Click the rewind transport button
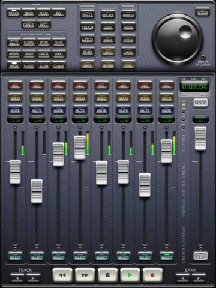This screenshot has height=288, width=216. (62, 275)
